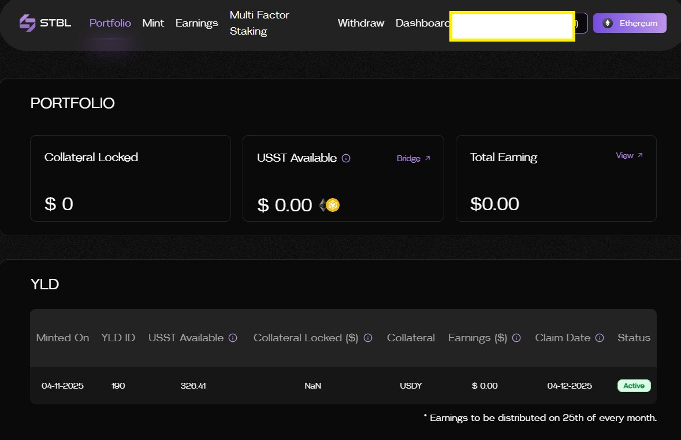Show info for USST Available card
The width and height of the screenshot is (681, 440).
click(346, 158)
